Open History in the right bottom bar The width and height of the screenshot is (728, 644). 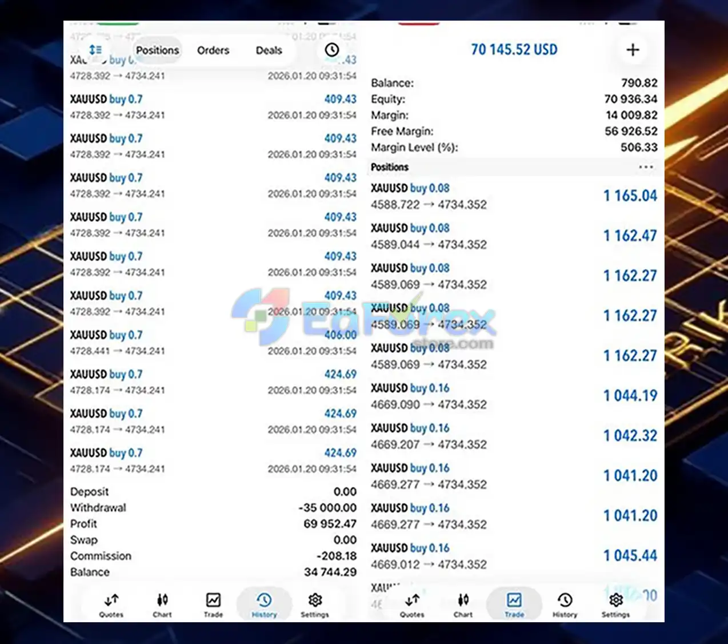click(565, 605)
